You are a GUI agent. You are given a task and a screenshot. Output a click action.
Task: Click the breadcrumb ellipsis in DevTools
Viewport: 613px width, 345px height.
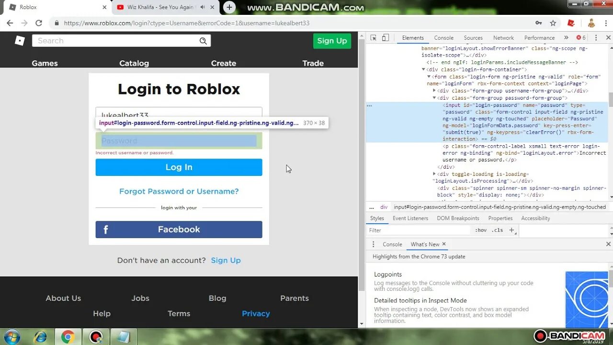coord(372,207)
